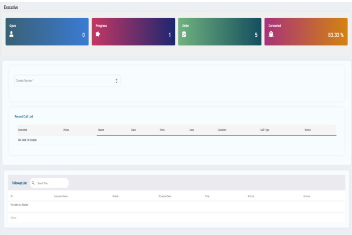352x235 pixels.
Task: Sort followups by the Activity column
Action: click(251, 196)
